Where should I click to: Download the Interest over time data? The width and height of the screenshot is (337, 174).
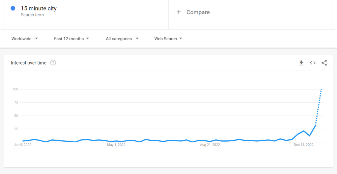[301, 63]
